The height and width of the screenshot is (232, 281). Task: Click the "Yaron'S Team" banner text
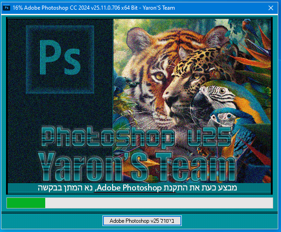pos(137,167)
